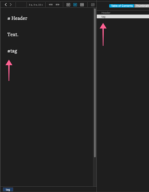Click the previous highlight double-arrow icon

51,5
